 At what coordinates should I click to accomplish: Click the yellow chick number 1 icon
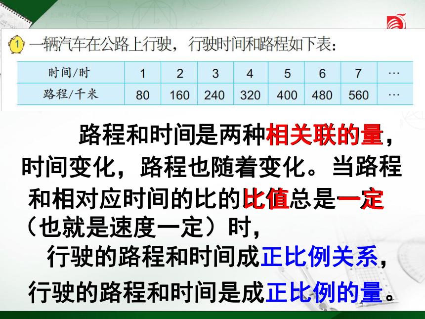[x=16, y=44]
